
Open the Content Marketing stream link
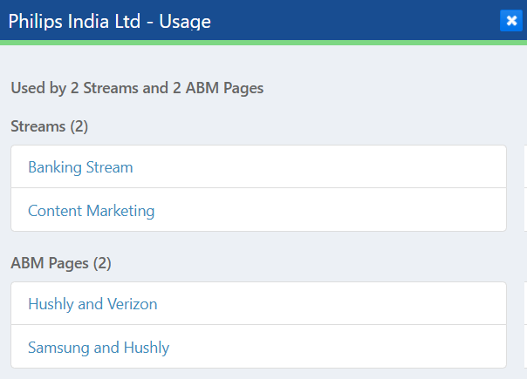click(x=91, y=211)
